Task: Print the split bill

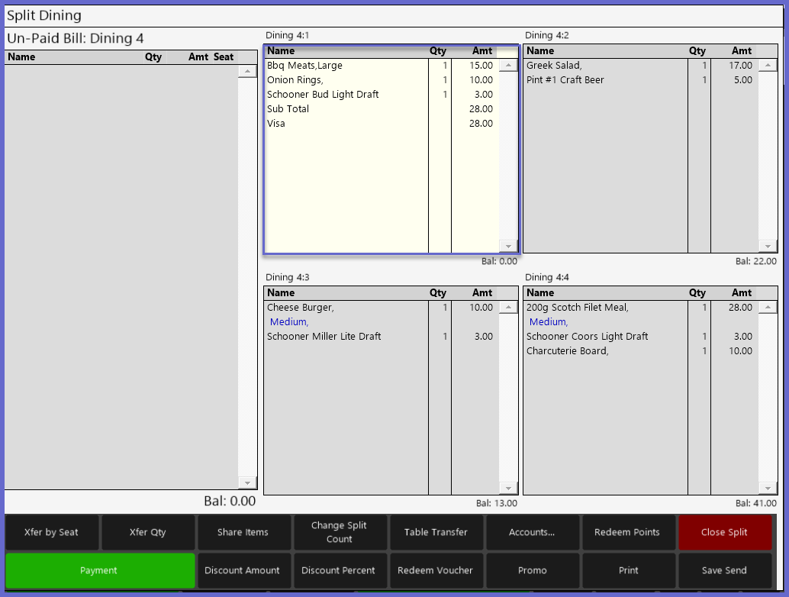Action: 629,570
